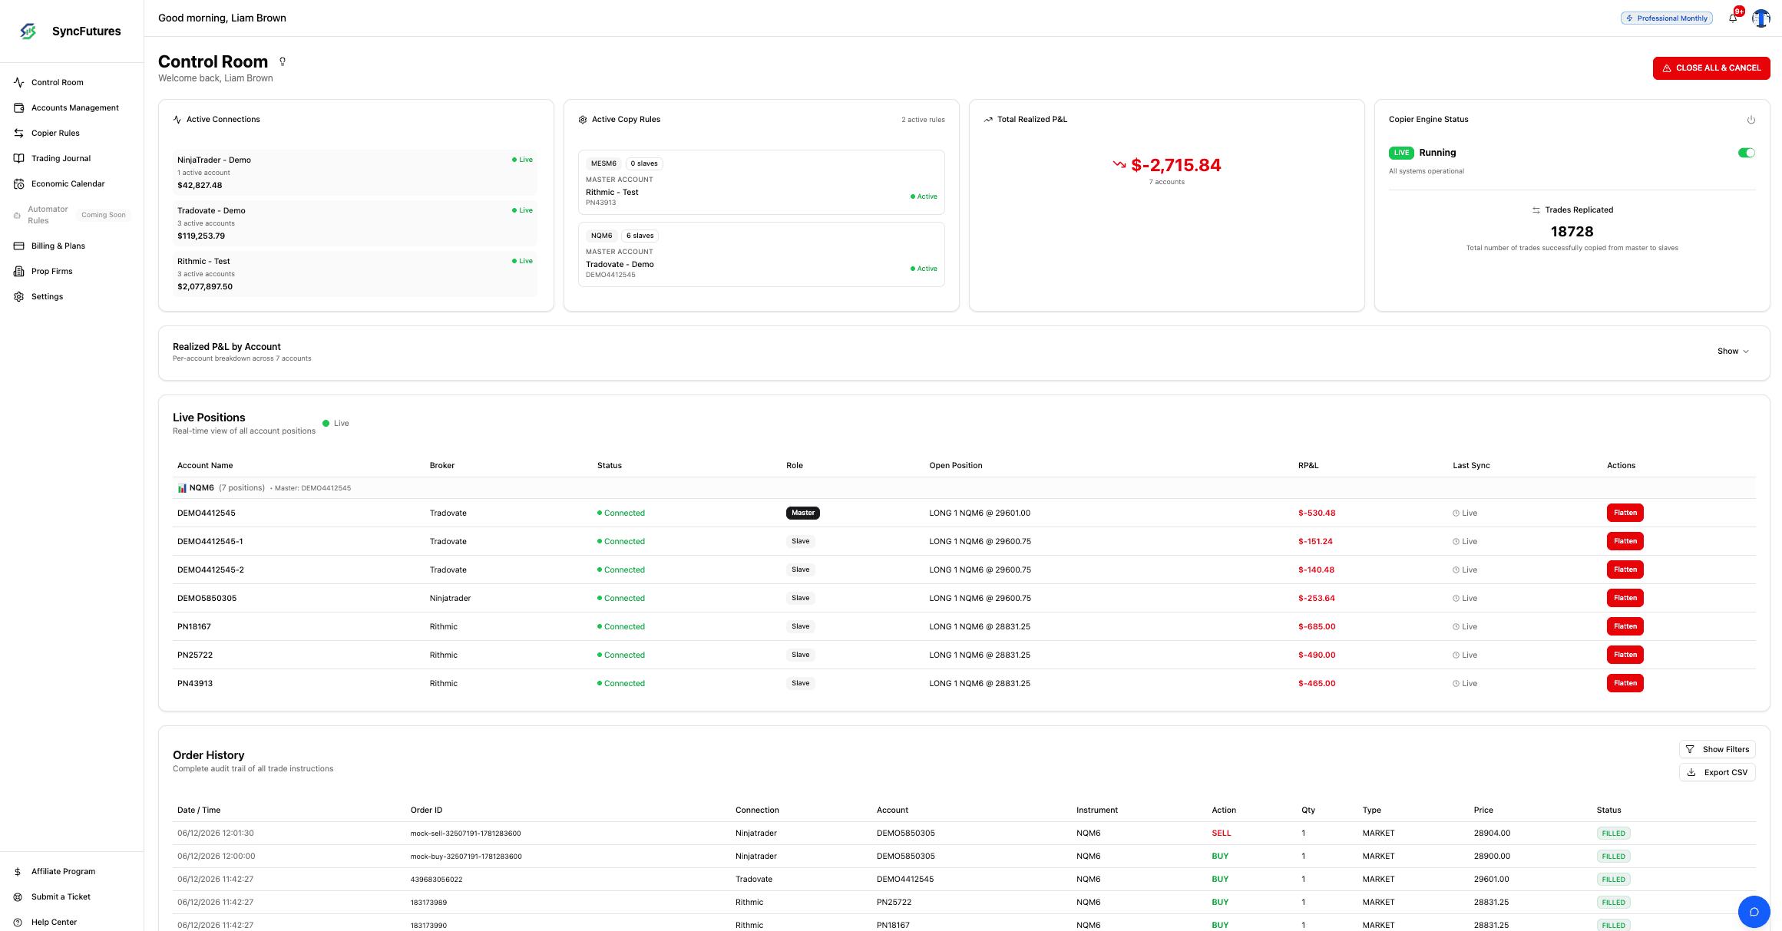Viewport: 1782px width, 931px height.
Task: Flatten the PN43913 position
Action: 1625,683
